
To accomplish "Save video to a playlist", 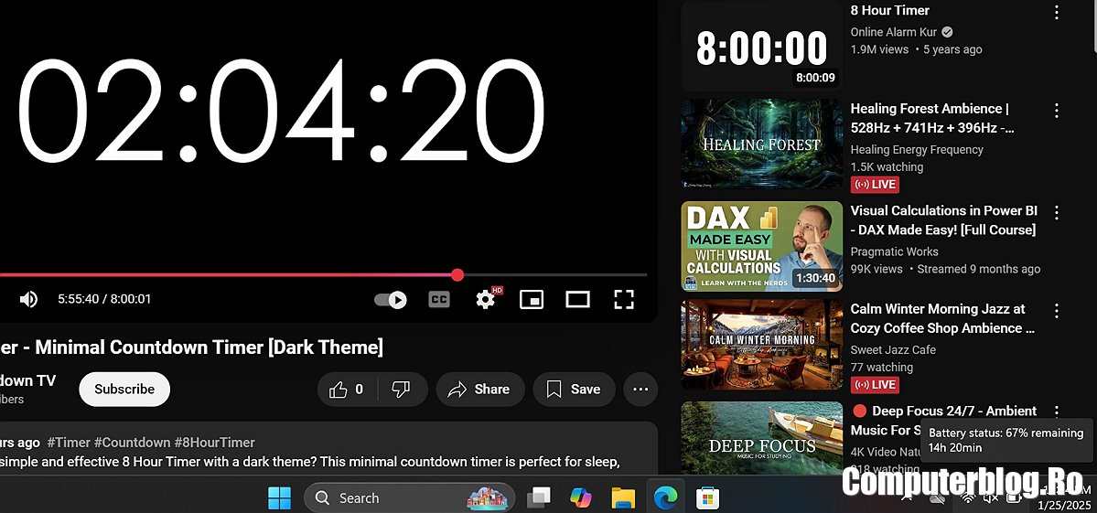I will click(x=574, y=389).
